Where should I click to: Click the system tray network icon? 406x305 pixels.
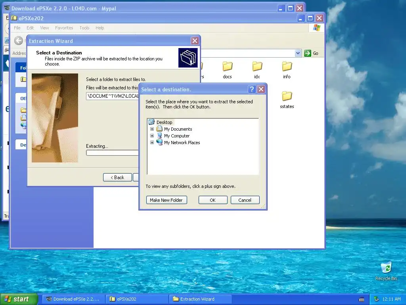[377, 299]
